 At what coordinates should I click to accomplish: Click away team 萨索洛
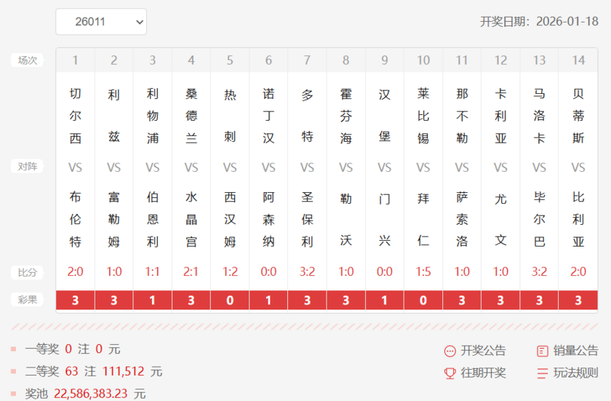point(462,219)
